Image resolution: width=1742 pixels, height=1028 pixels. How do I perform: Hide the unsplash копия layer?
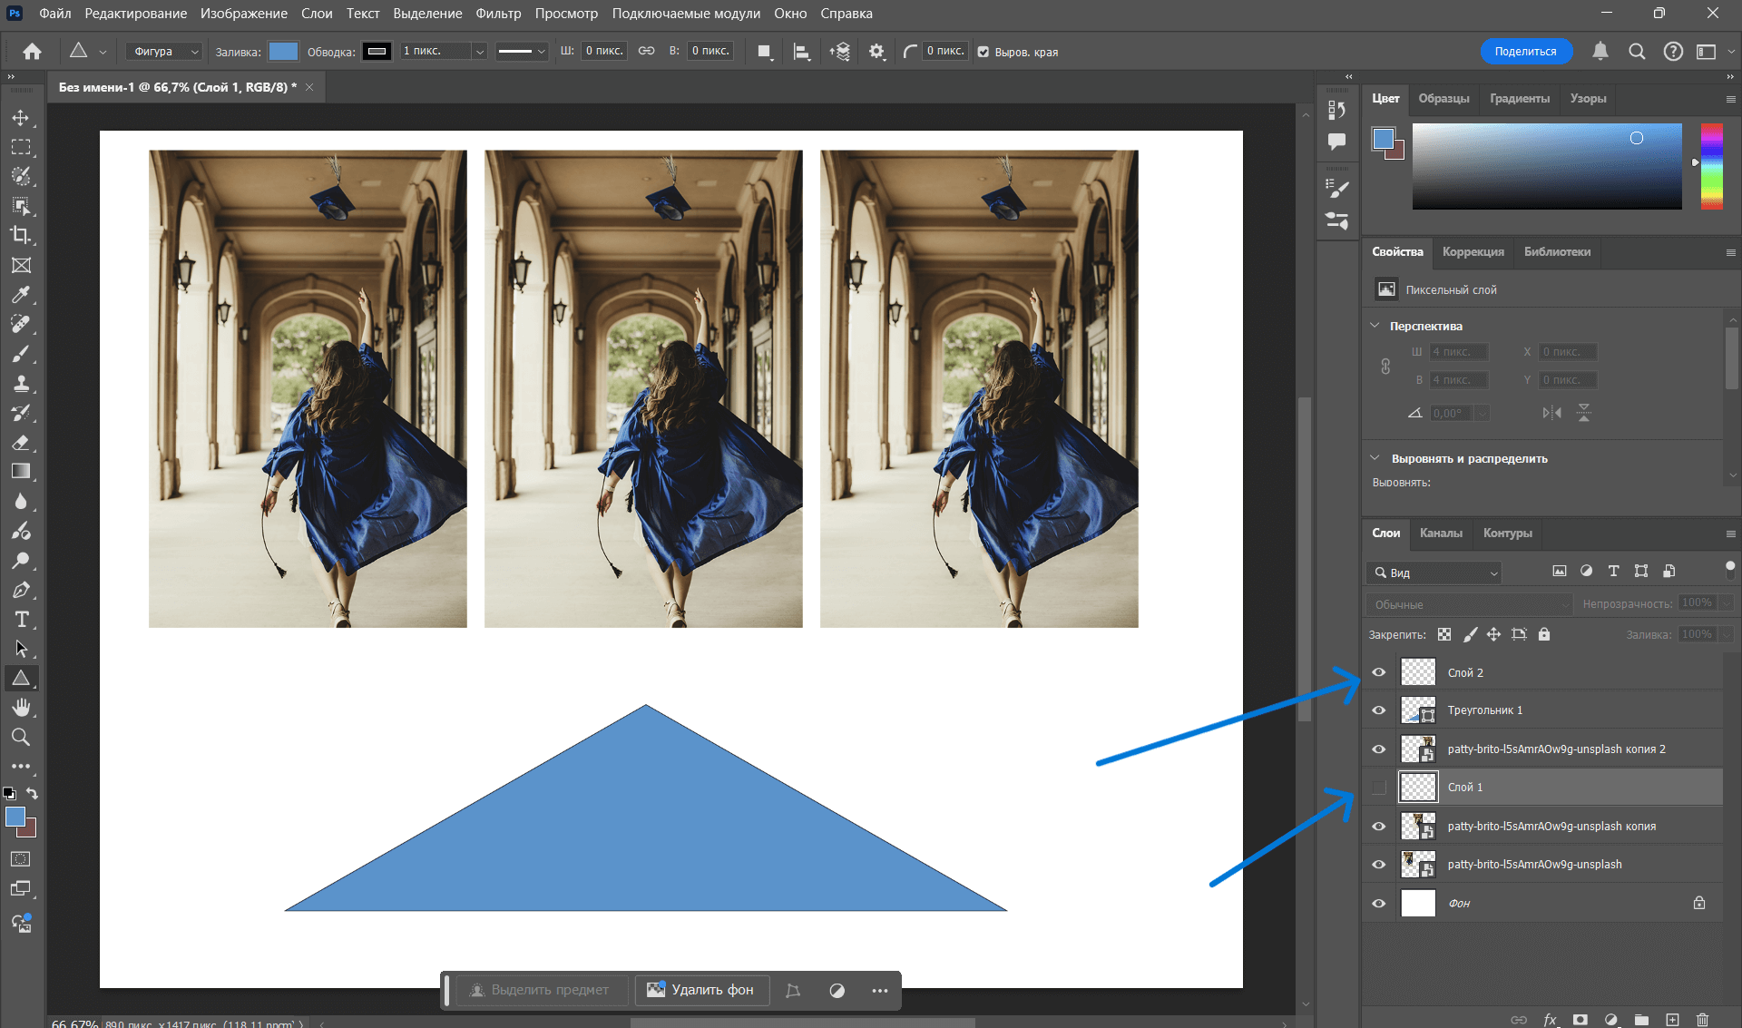coord(1379,827)
